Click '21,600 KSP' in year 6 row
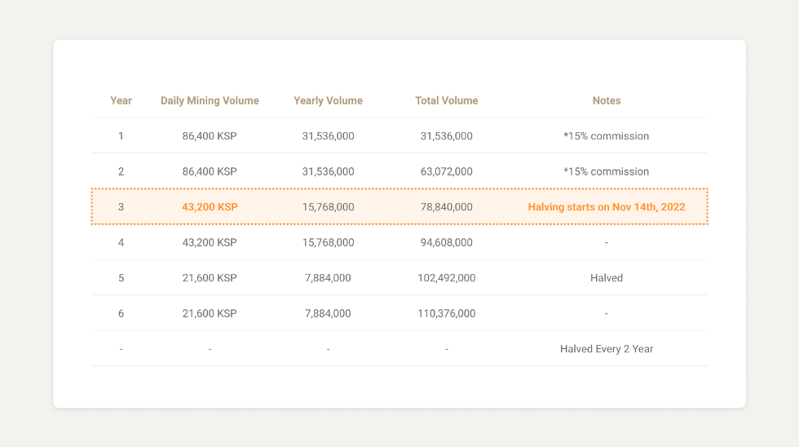 coord(210,313)
